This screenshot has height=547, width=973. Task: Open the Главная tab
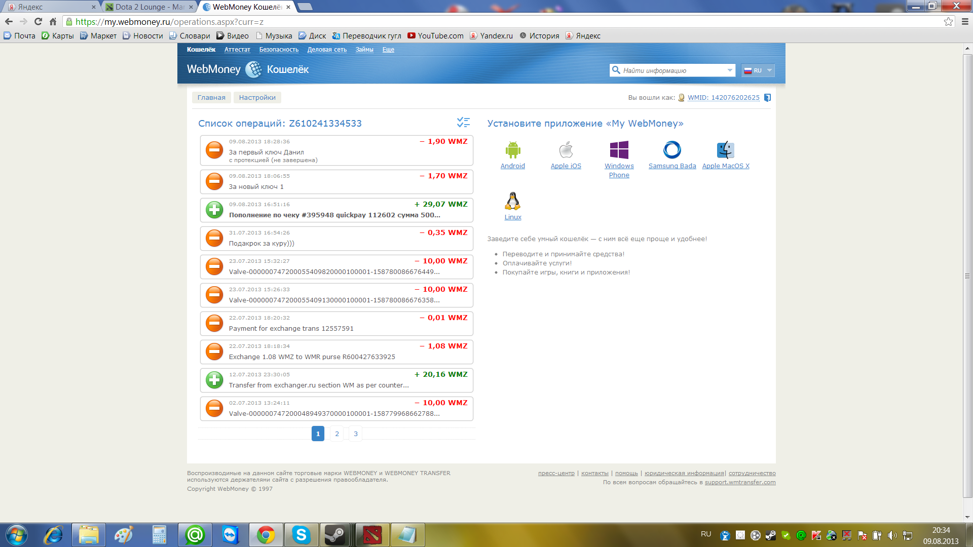click(x=211, y=98)
